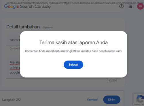Click the Terima kasih atas laporan Anda heading

click(x=73, y=43)
